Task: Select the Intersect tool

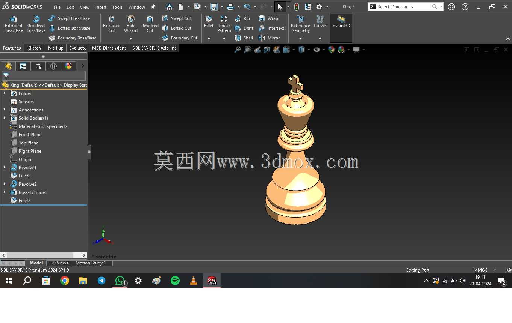Action: click(x=271, y=28)
